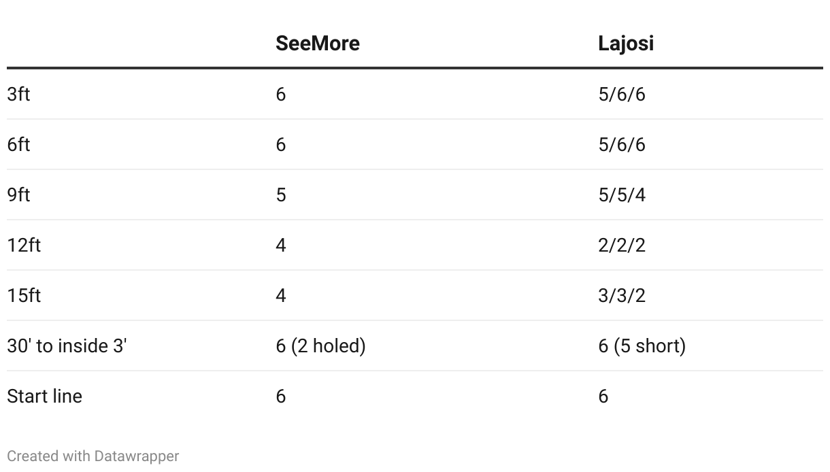This screenshot has width=830, height=472.
Task: Click the Lajosi column header
Action: point(626,44)
